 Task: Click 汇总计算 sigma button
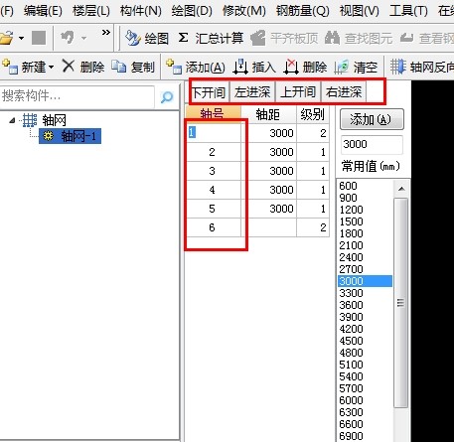[x=211, y=38]
